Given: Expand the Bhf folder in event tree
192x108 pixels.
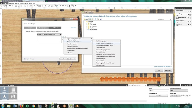Looking at the screenshot, I should click(87, 23).
